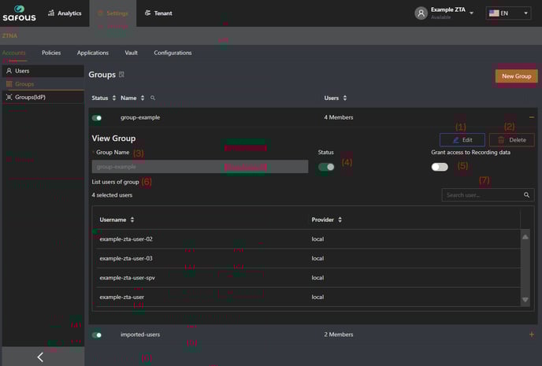Viewport: 542px width, 366px height.
Task: Toggle status switch for group-example row
Action: click(x=97, y=118)
